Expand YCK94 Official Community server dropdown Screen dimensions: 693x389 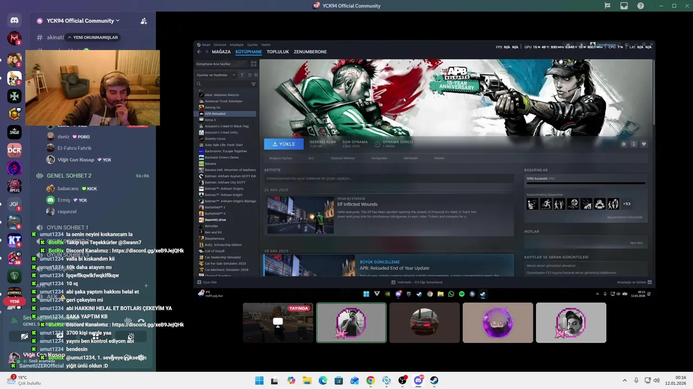[x=117, y=21]
